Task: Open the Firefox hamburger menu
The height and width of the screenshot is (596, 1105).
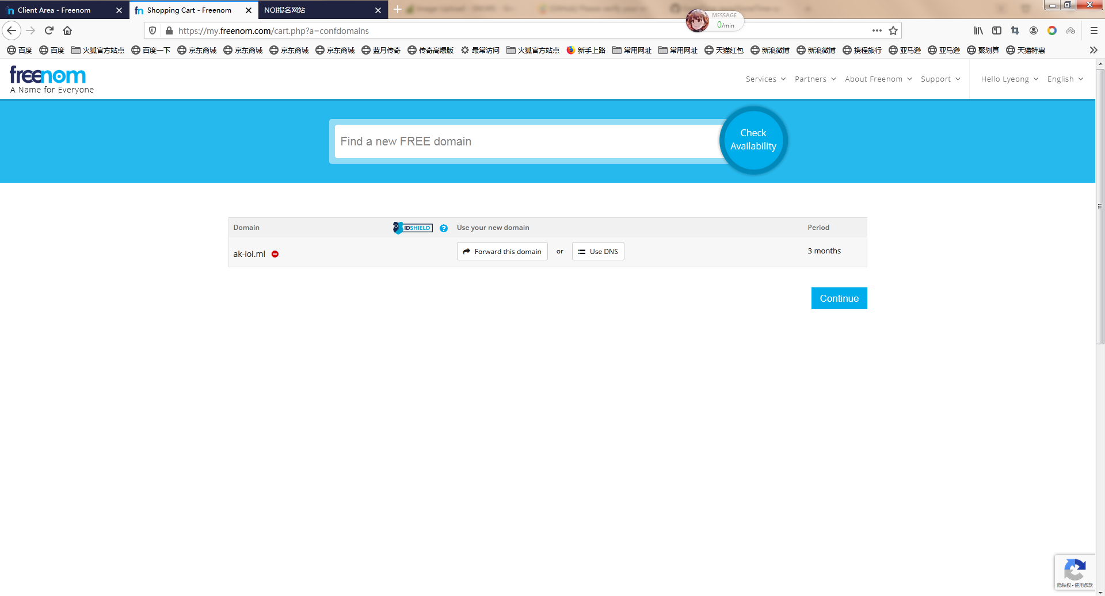Action: pyautogui.click(x=1094, y=30)
